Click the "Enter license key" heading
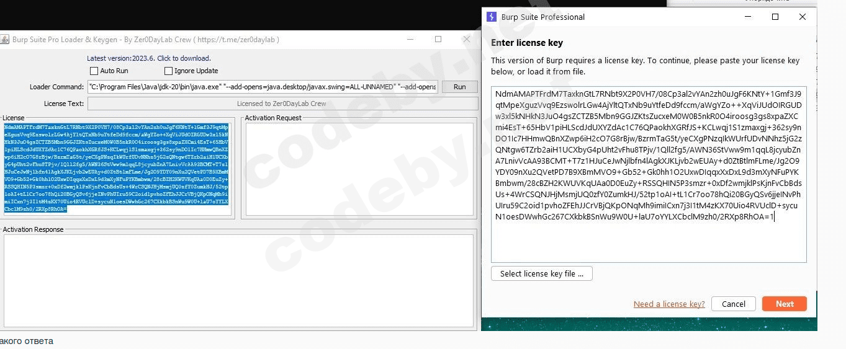 pyautogui.click(x=527, y=43)
